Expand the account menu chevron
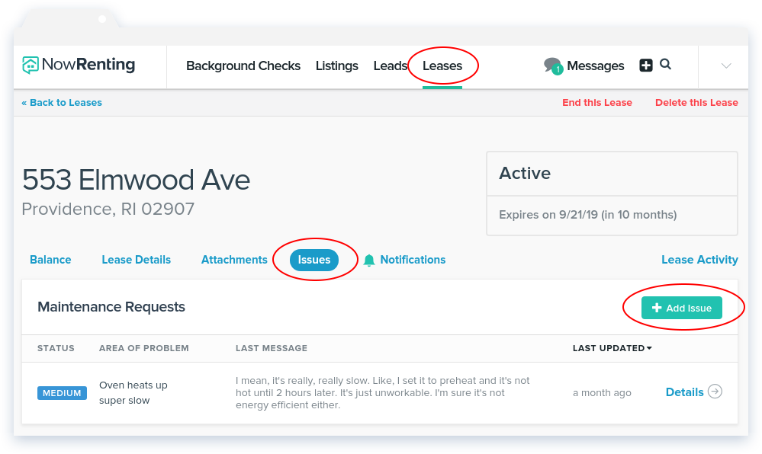The width and height of the screenshot is (762, 454). click(x=726, y=66)
